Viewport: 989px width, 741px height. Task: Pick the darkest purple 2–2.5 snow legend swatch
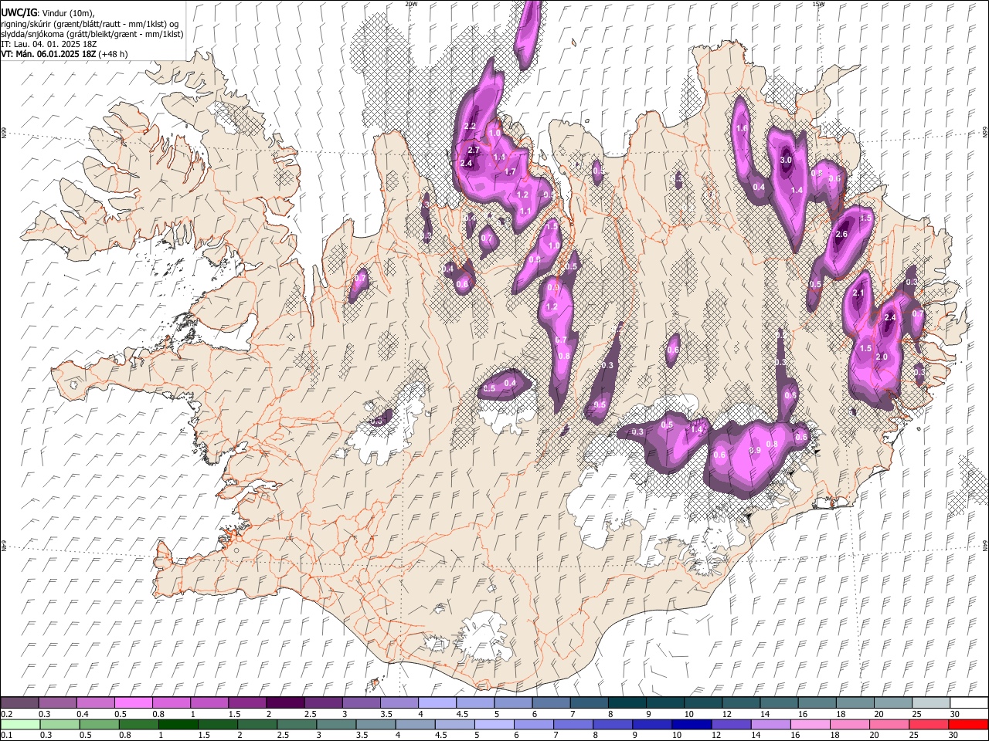click(284, 703)
